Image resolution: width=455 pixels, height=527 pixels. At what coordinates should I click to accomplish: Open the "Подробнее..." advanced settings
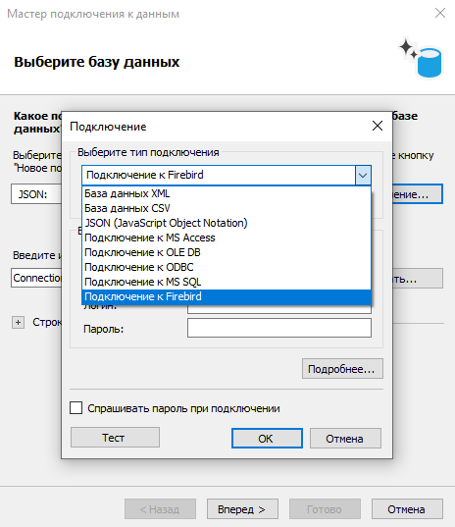342,369
